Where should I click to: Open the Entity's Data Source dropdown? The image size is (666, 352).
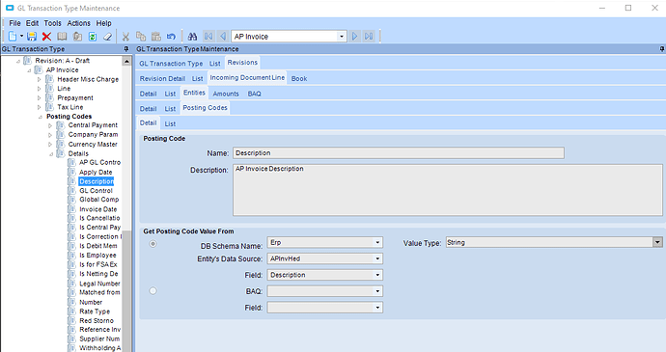click(x=377, y=258)
